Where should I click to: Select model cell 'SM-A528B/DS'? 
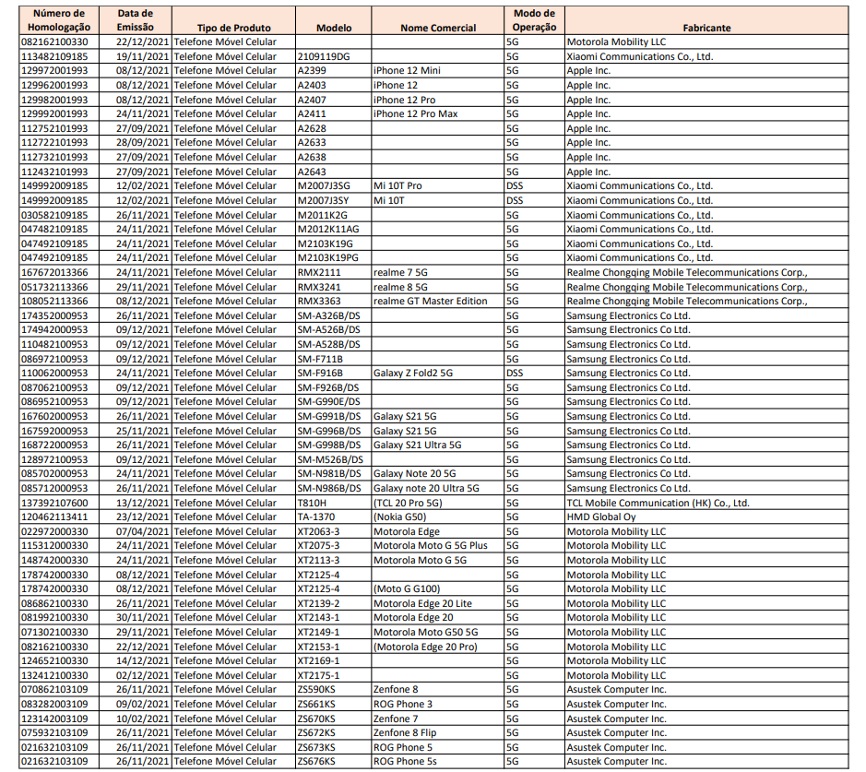[334, 345]
